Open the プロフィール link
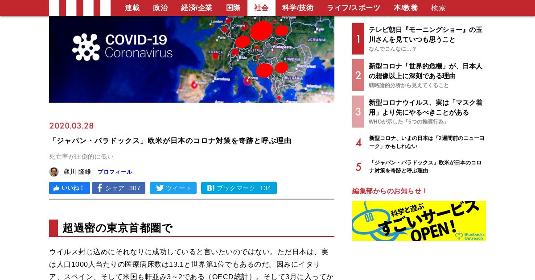The height and width of the screenshot is (280, 535). [x=115, y=172]
